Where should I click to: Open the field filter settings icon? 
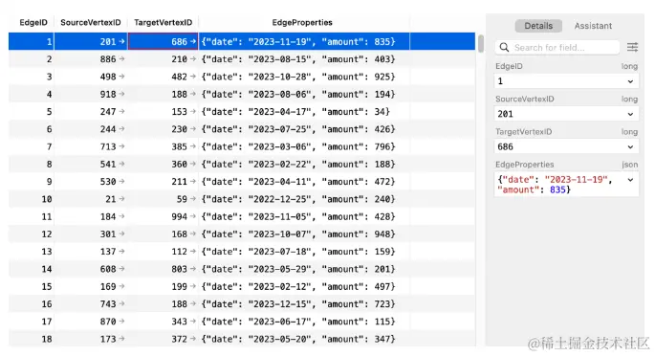(x=632, y=47)
